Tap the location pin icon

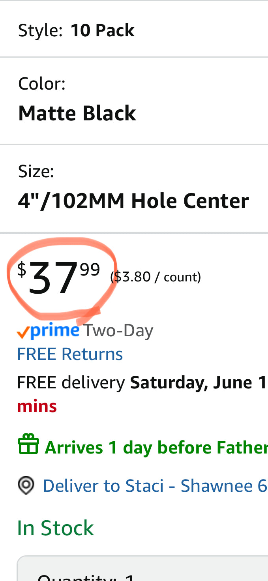pyautogui.click(x=26, y=485)
